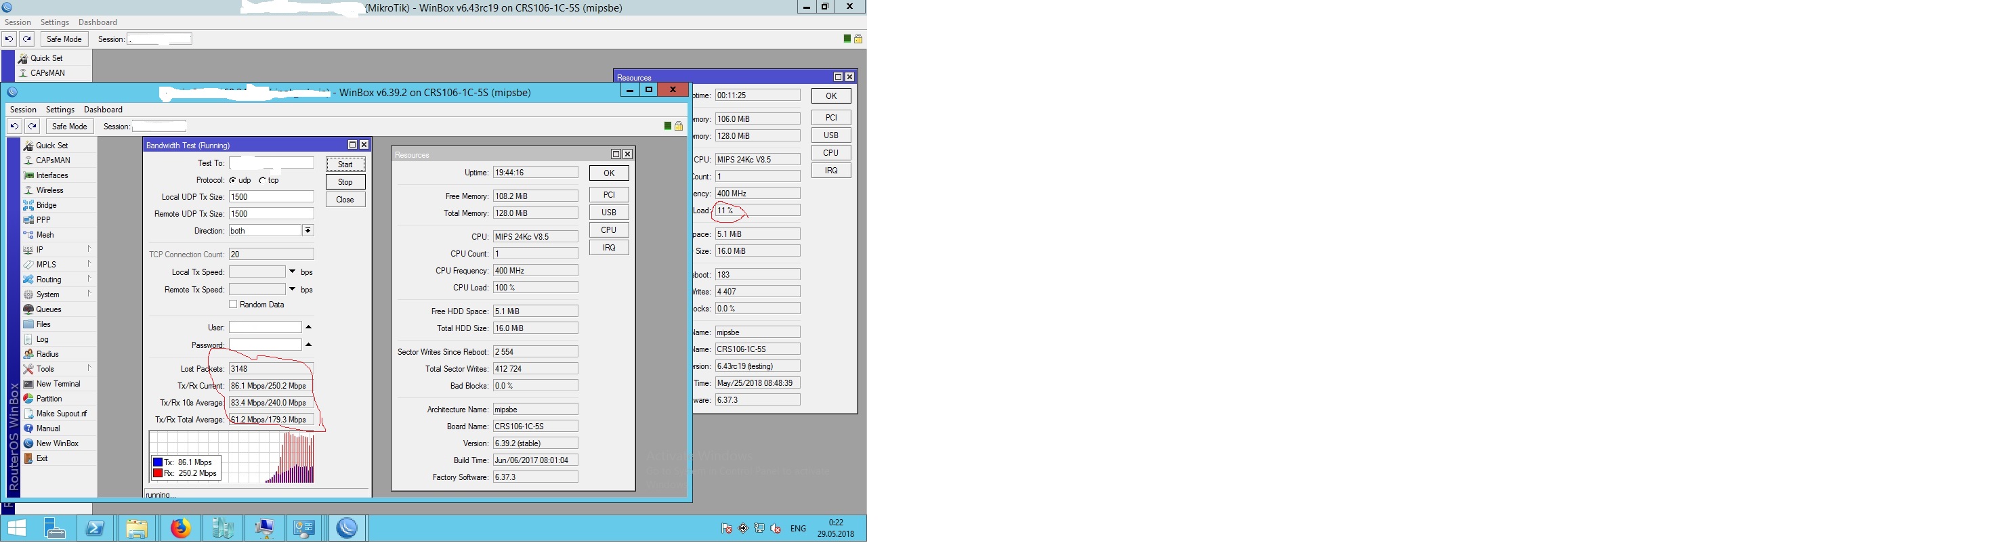2005x547 pixels.
Task: Toggle Safe Mode in the front WinBox window
Action: pos(69,126)
